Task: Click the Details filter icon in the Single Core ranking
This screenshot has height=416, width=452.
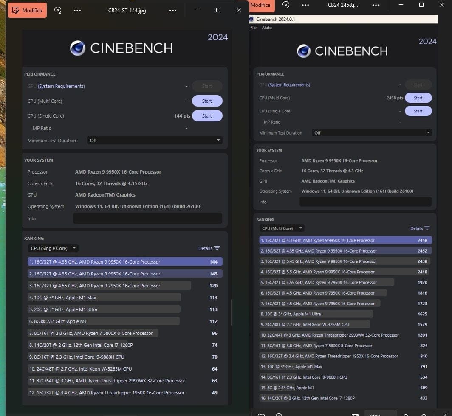Action: point(217,248)
